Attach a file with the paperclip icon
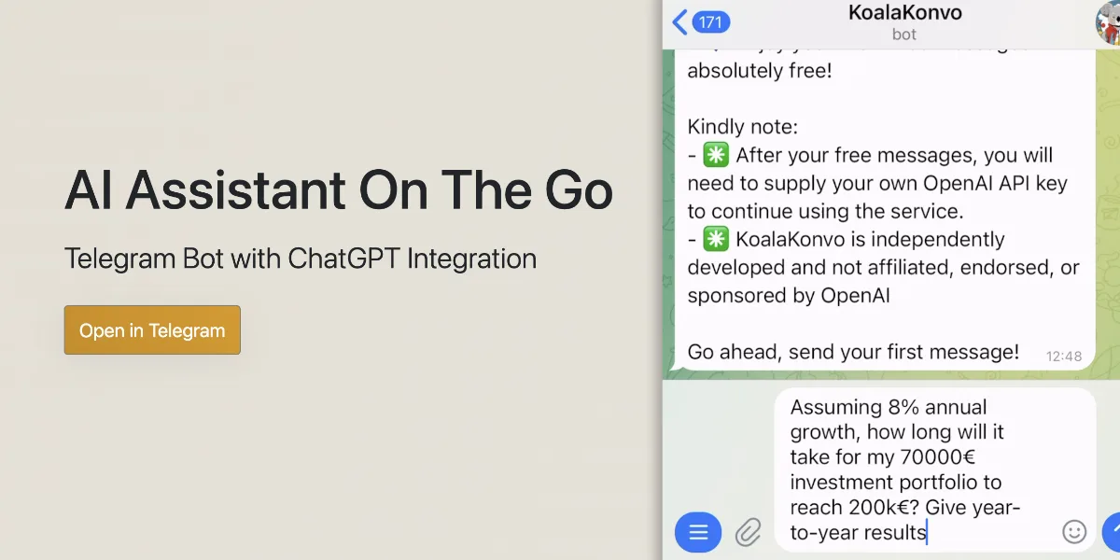The image size is (1120, 560). 748,533
